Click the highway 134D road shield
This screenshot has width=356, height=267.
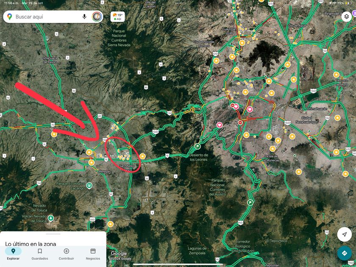click(x=155, y=132)
